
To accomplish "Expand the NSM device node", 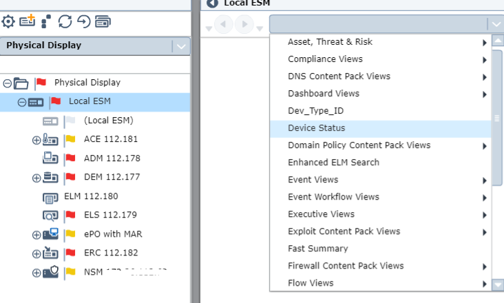I will click(36, 273).
